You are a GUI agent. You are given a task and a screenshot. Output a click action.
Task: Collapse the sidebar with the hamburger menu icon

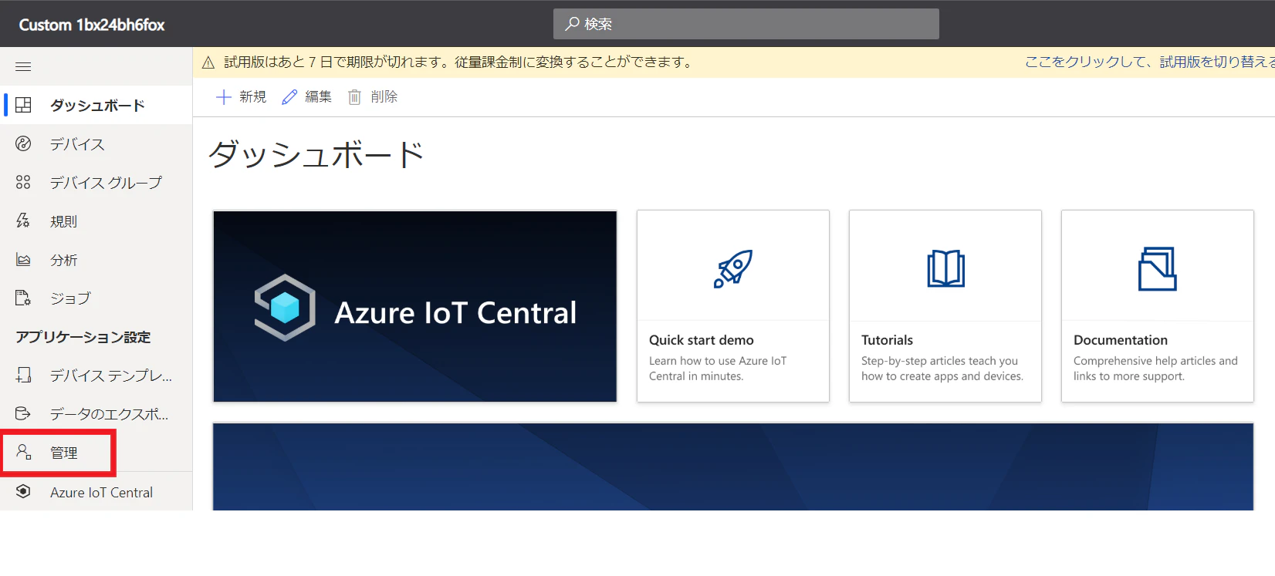click(23, 67)
